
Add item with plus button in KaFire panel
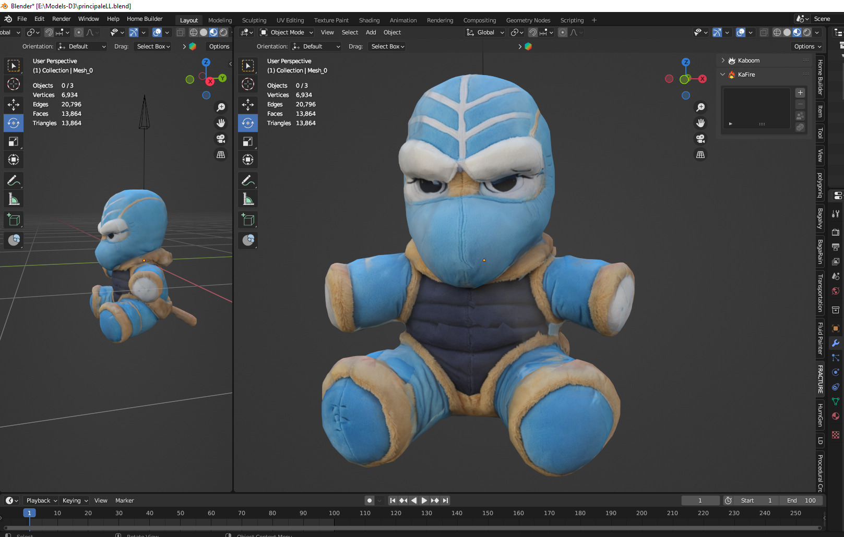coord(800,93)
